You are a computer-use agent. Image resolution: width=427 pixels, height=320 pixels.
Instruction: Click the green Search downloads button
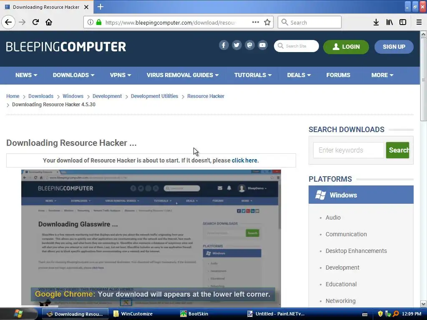click(x=397, y=150)
